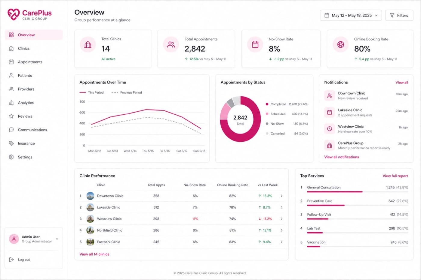Click the Online Booking Rate globe icon
This screenshot has width=421, height=280.
(340, 45)
